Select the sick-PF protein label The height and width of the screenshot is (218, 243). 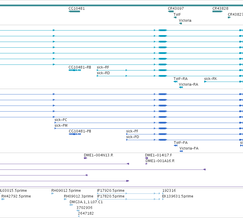(132, 131)
